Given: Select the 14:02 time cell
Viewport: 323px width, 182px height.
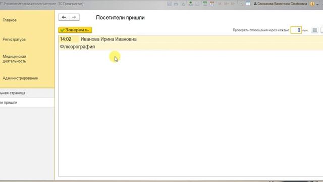Looking at the screenshot, I should [x=69, y=39].
